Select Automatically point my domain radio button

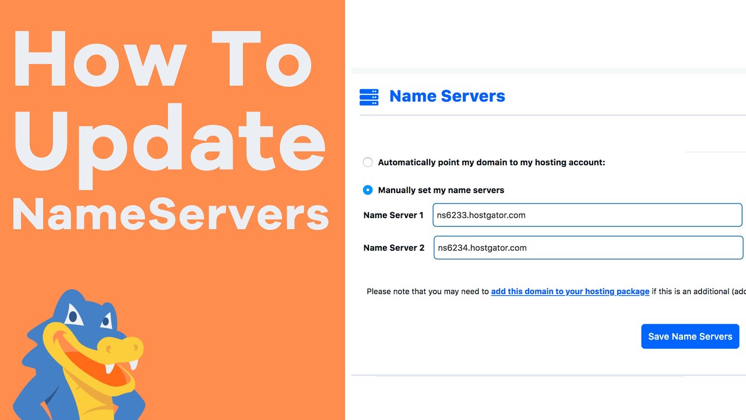click(368, 162)
